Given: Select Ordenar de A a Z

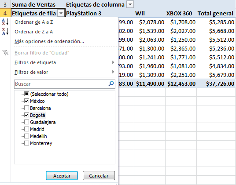Looking at the screenshot, I should [33, 22].
